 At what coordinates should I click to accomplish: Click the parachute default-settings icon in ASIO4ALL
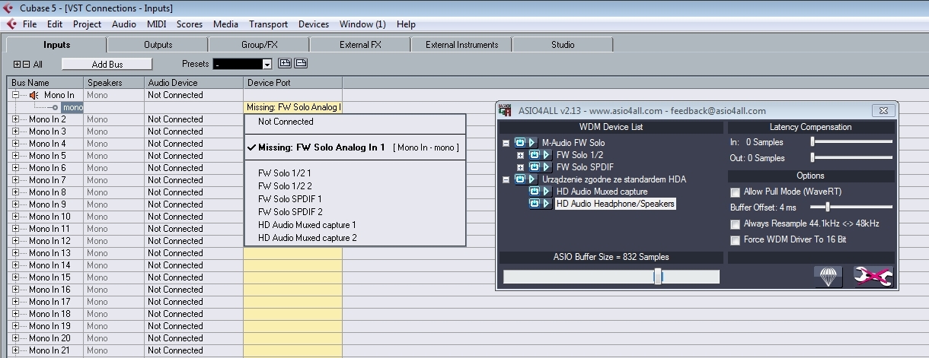pos(828,277)
